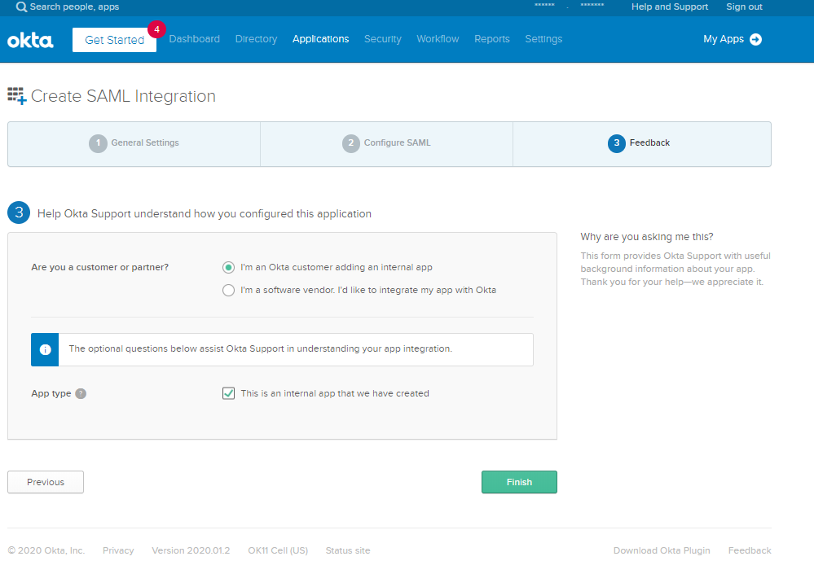Screen dimensions: 814x574
Task: Open the Applications menu
Action: (320, 39)
